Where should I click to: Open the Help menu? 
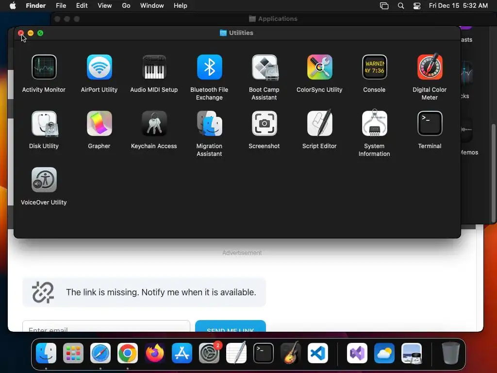coord(181,6)
